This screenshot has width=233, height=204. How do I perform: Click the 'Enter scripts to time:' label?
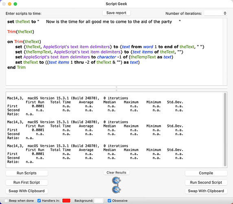(x=24, y=13)
